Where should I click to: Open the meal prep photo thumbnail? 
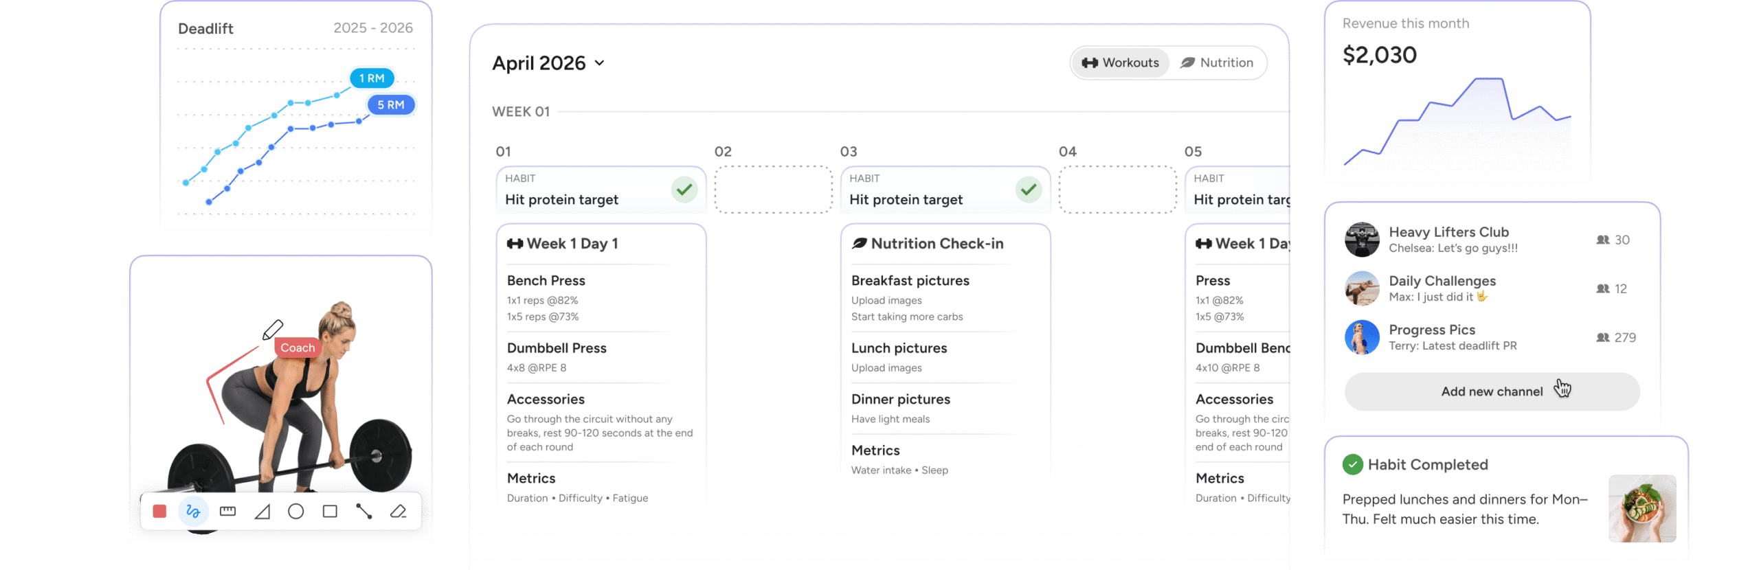pyautogui.click(x=1642, y=509)
